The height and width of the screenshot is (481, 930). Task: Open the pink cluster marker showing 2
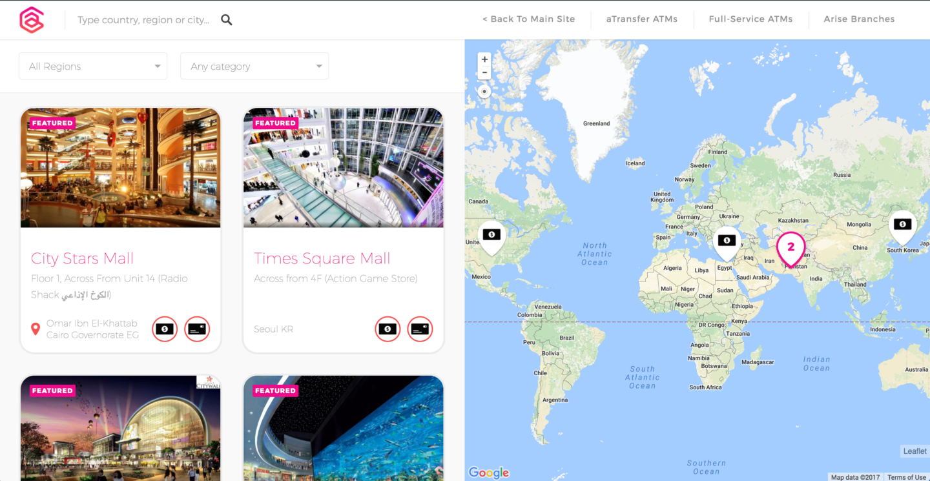[x=790, y=249]
